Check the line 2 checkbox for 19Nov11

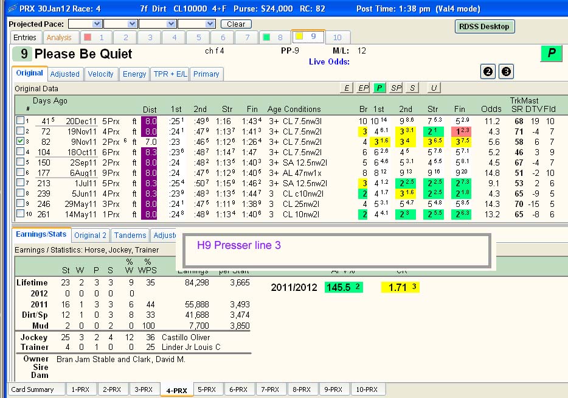(20, 131)
